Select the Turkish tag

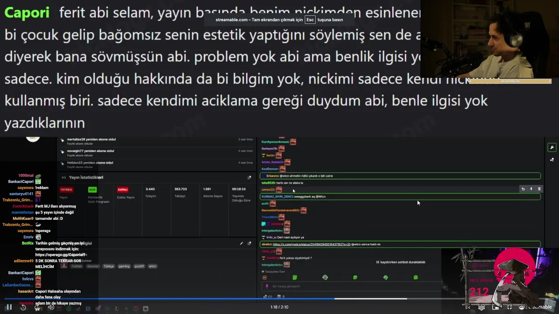[76, 266]
